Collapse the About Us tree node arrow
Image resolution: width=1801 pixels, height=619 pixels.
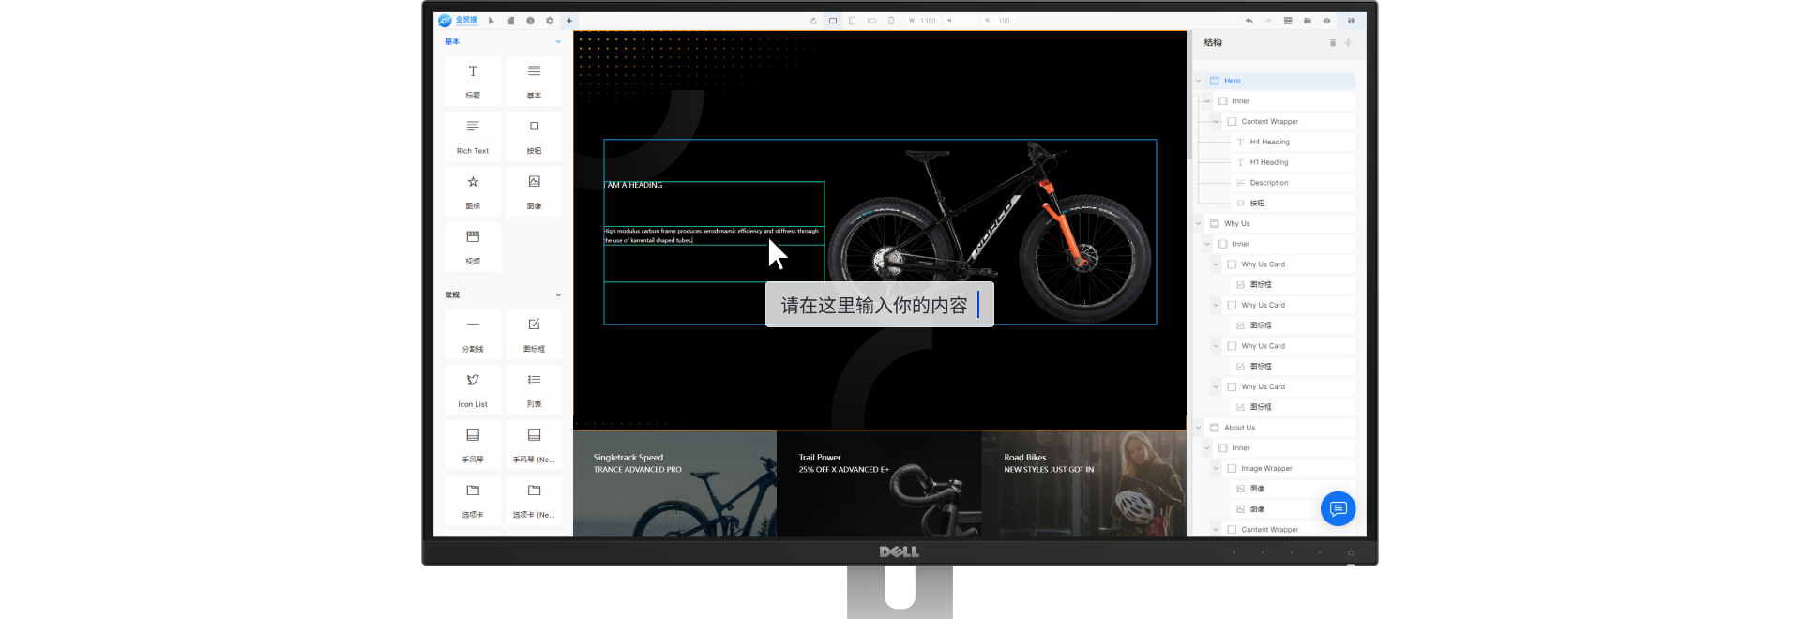tap(1198, 428)
